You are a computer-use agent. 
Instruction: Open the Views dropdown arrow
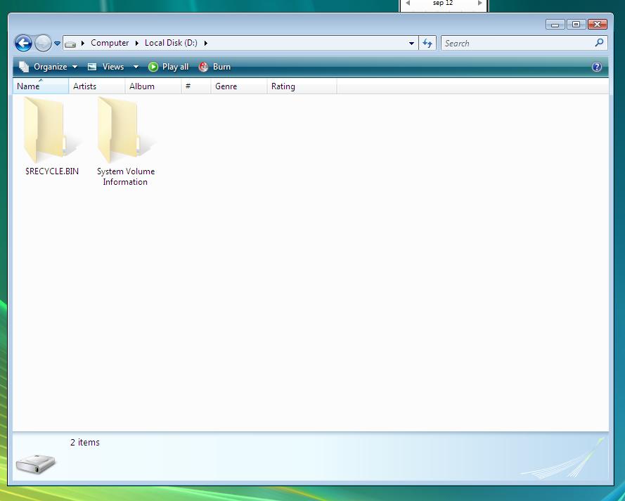pyautogui.click(x=136, y=67)
